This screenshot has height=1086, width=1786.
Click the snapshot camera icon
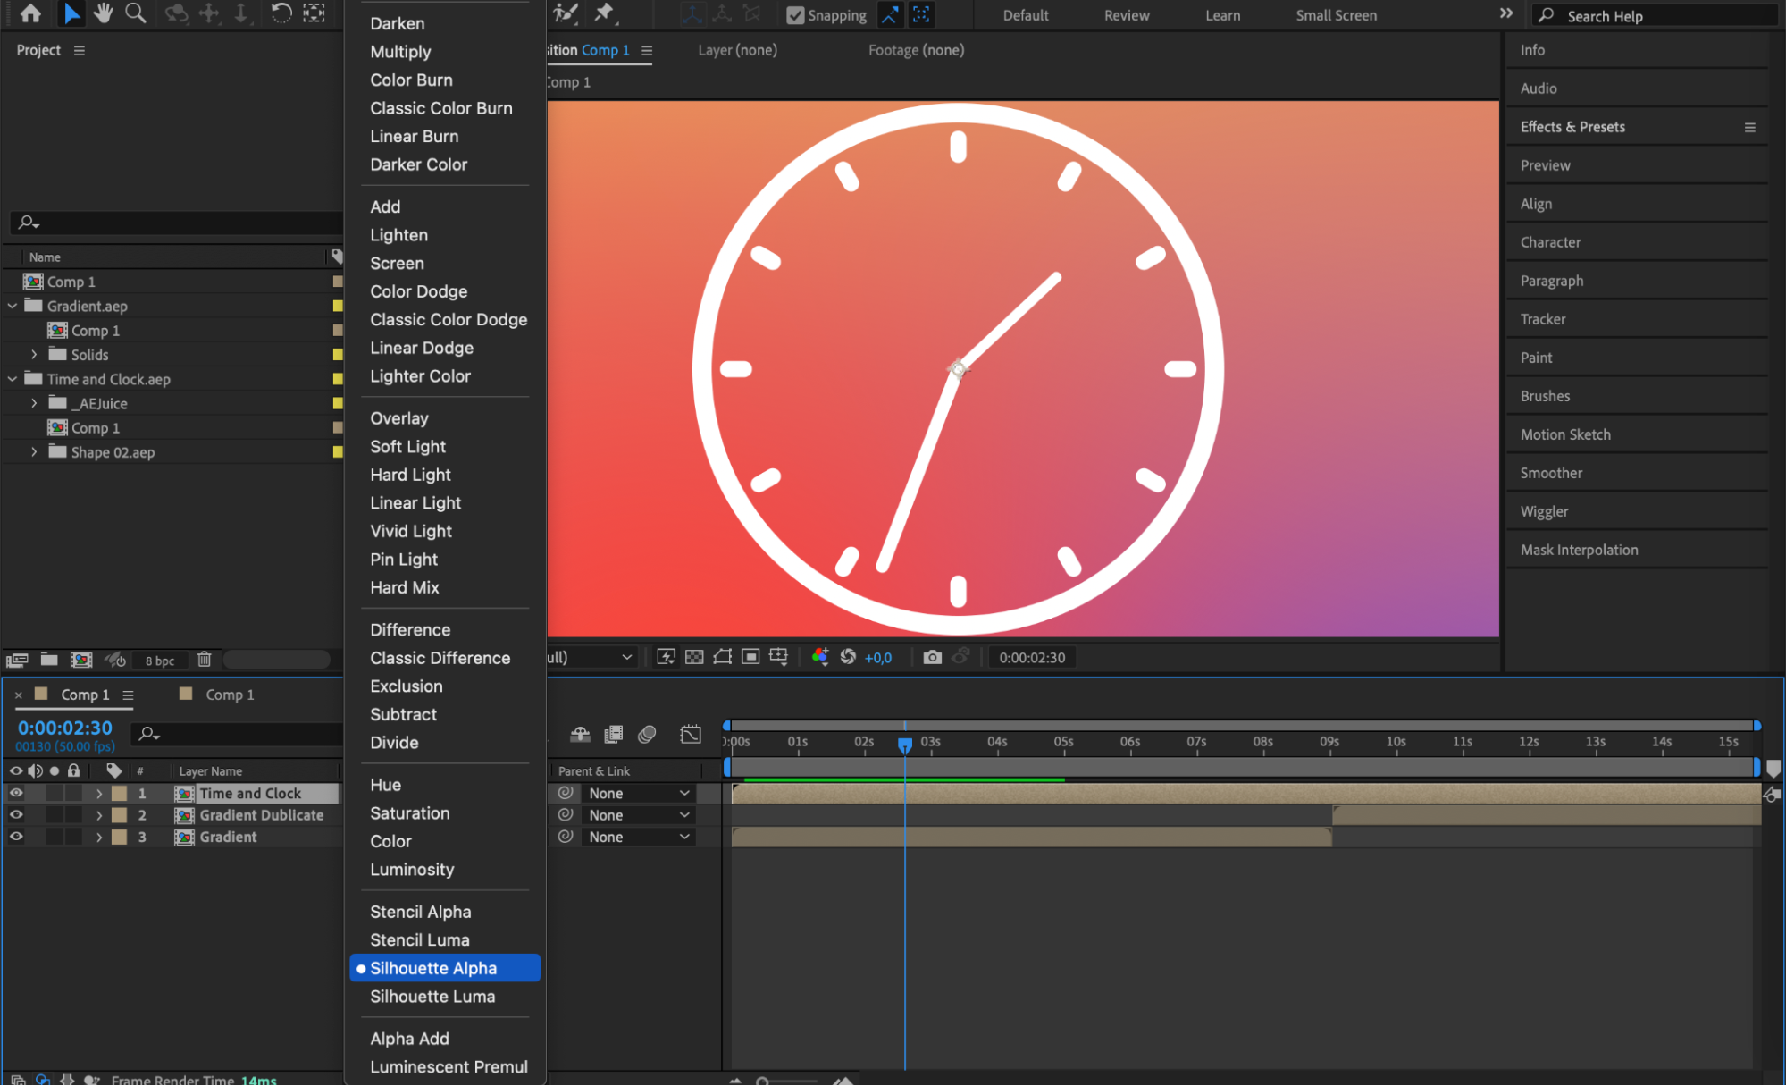pos(932,657)
